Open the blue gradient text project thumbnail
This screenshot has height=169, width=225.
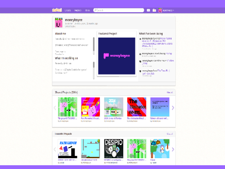point(160,107)
